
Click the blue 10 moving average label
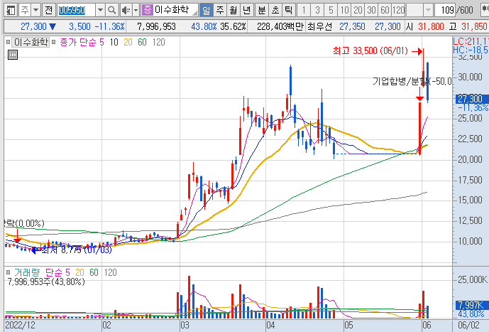click(114, 42)
